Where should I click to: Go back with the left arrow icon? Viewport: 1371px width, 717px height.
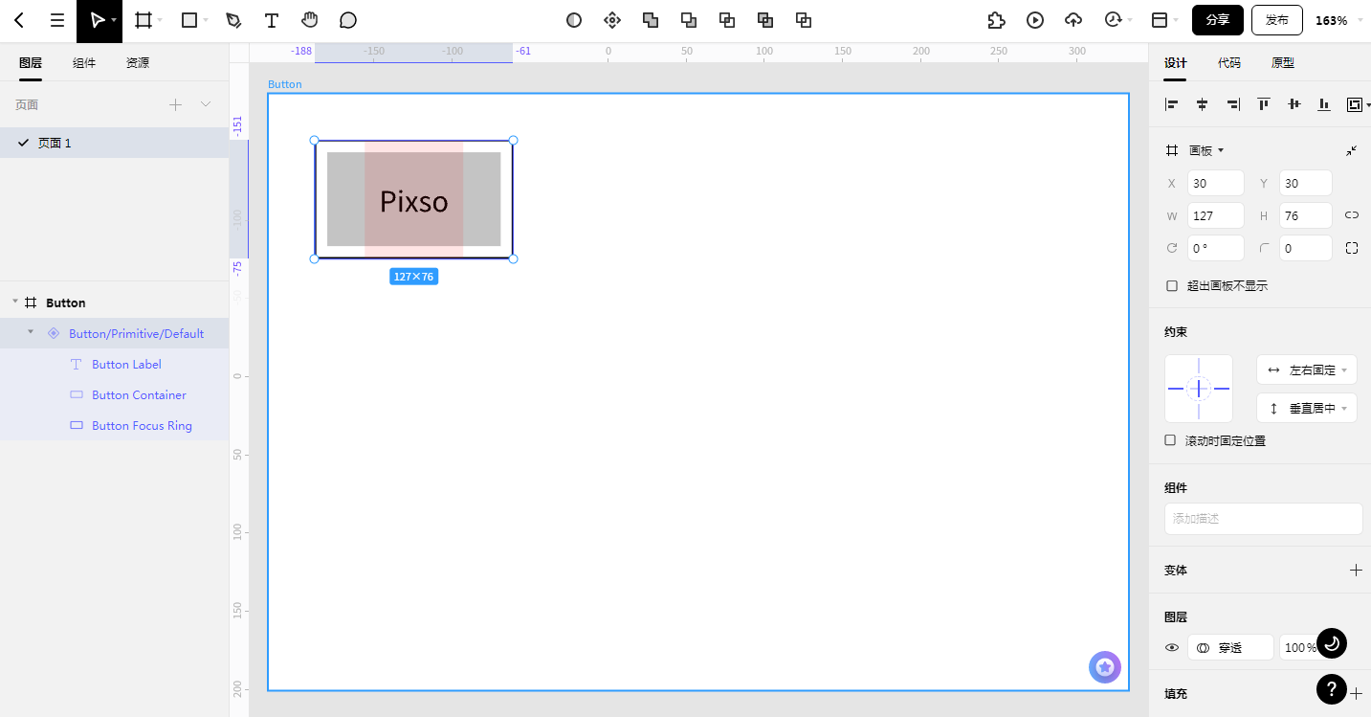click(19, 20)
